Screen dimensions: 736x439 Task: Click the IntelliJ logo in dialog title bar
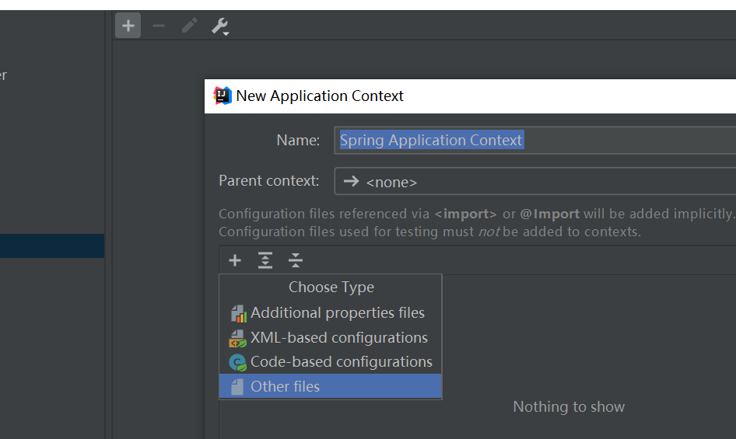tap(223, 96)
